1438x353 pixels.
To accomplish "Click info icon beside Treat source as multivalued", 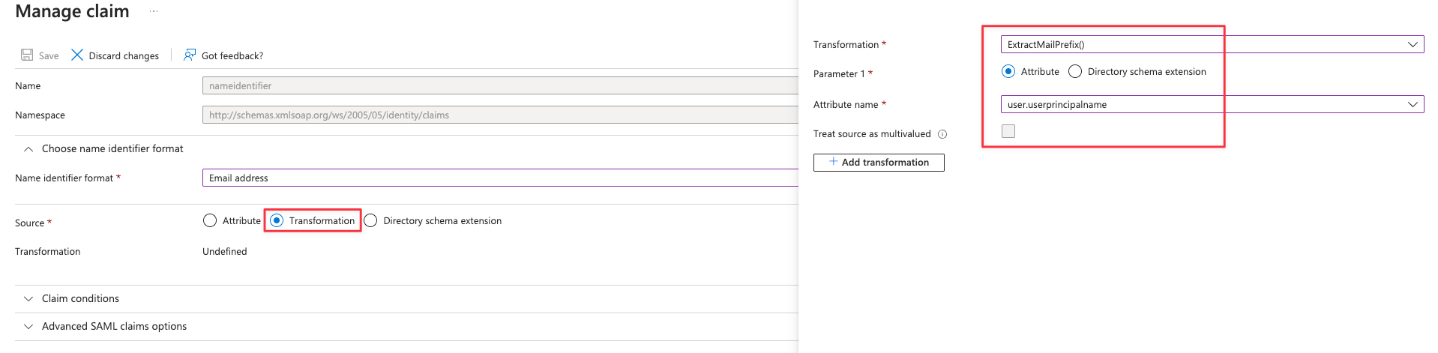I will [x=942, y=134].
